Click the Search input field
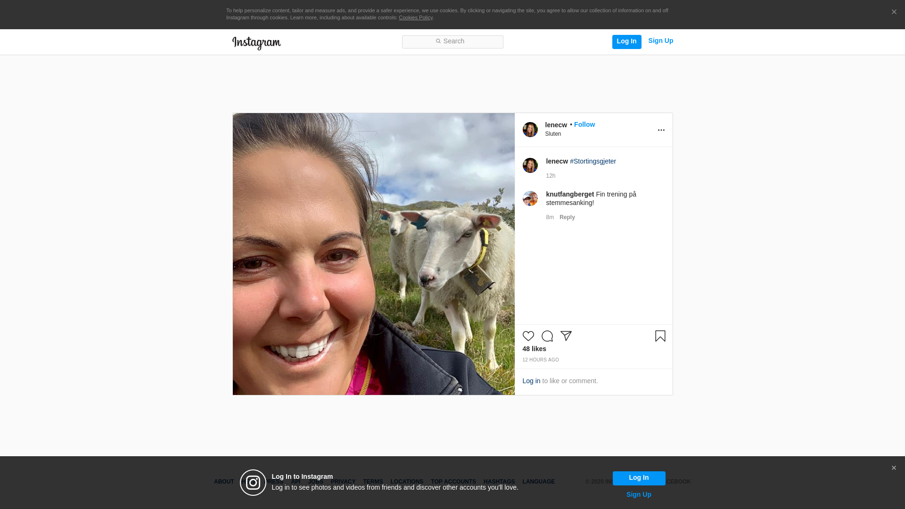This screenshot has width=905, height=509. 452,41
